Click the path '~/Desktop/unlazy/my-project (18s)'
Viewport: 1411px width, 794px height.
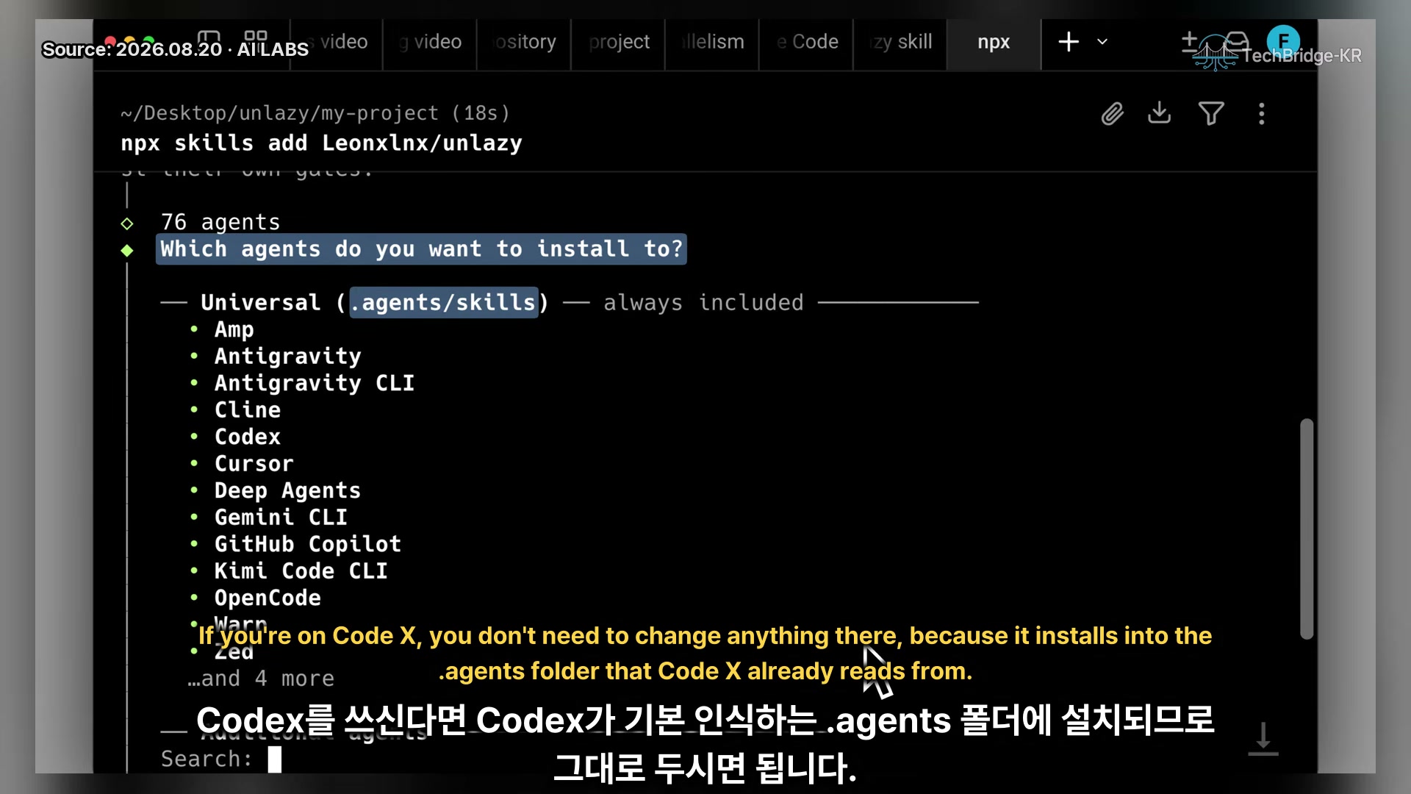(315, 113)
